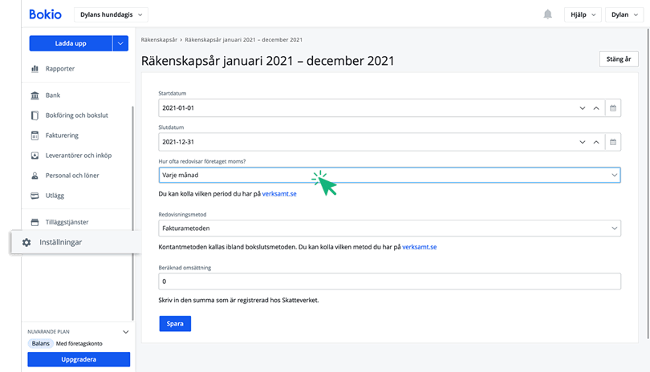Image resolution: width=650 pixels, height=372 pixels.
Task: Click the Tilläggstjänster icon
Action: pyautogui.click(x=35, y=222)
